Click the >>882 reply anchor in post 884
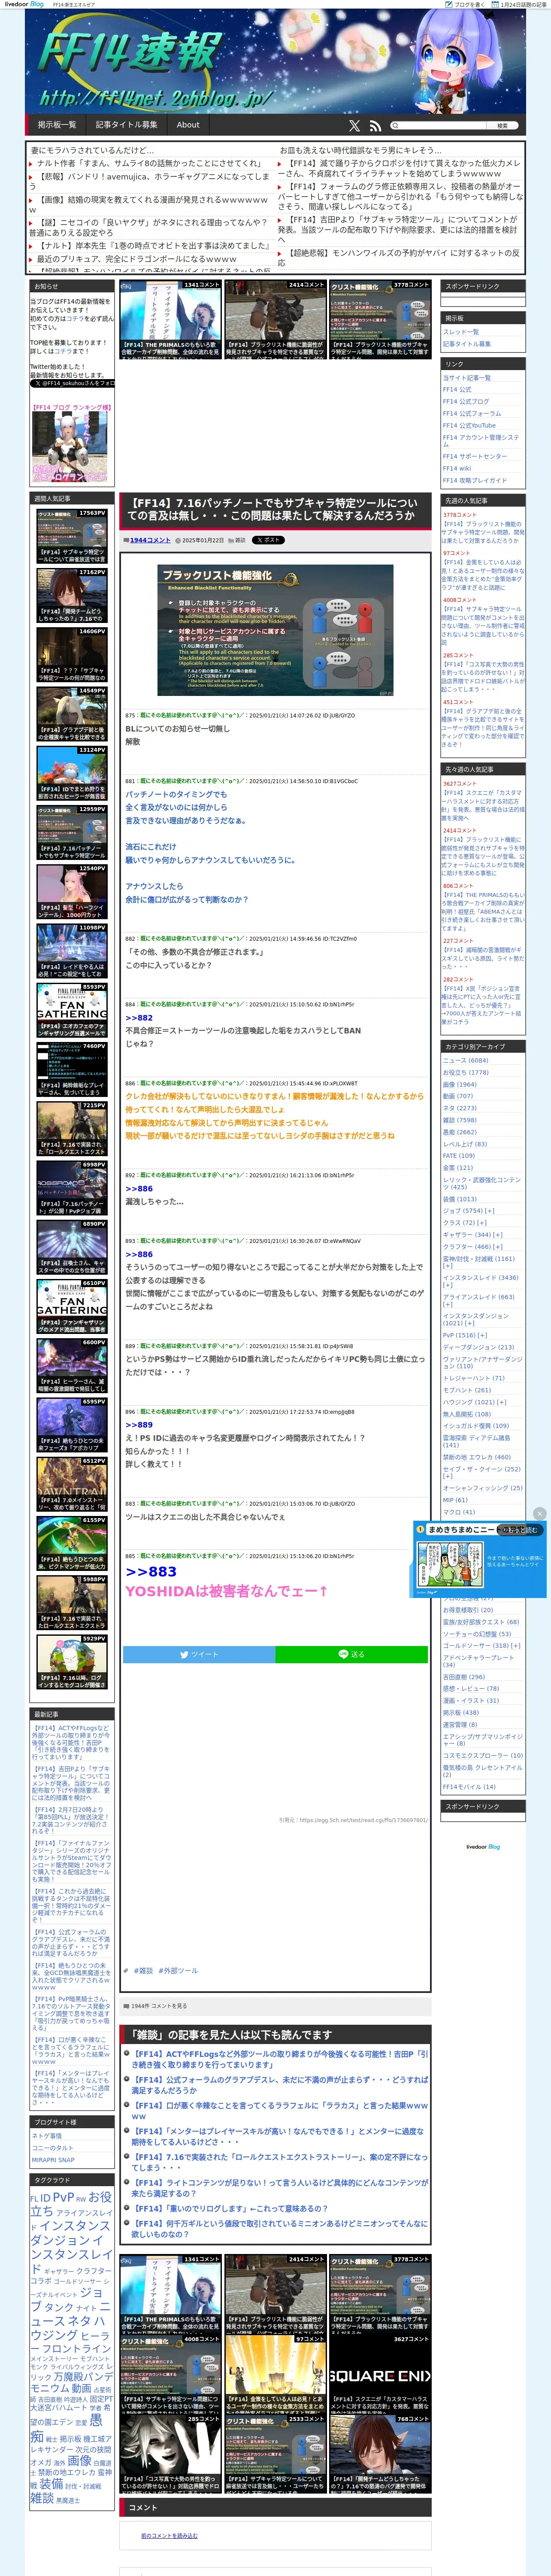The width and height of the screenshot is (551, 2576). pos(139,1018)
